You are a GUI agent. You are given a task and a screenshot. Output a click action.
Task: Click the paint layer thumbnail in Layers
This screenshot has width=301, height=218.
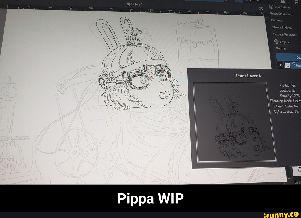[x=287, y=66]
